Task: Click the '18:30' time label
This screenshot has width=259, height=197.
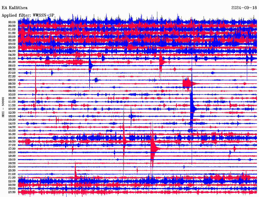Action: [x=12, y=156]
